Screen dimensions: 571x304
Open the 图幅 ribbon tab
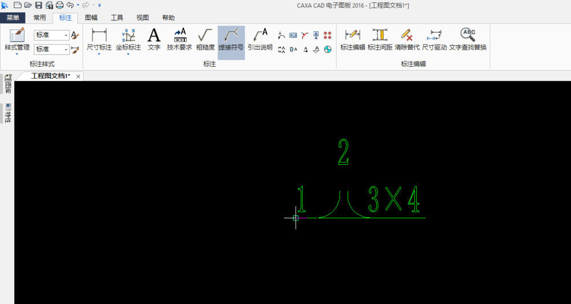coord(91,18)
